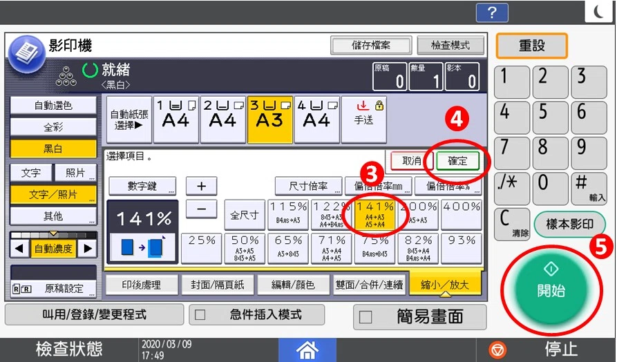Tap the toner status dots icon
The width and height of the screenshot is (617, 362).
click(x=66, y=76)
